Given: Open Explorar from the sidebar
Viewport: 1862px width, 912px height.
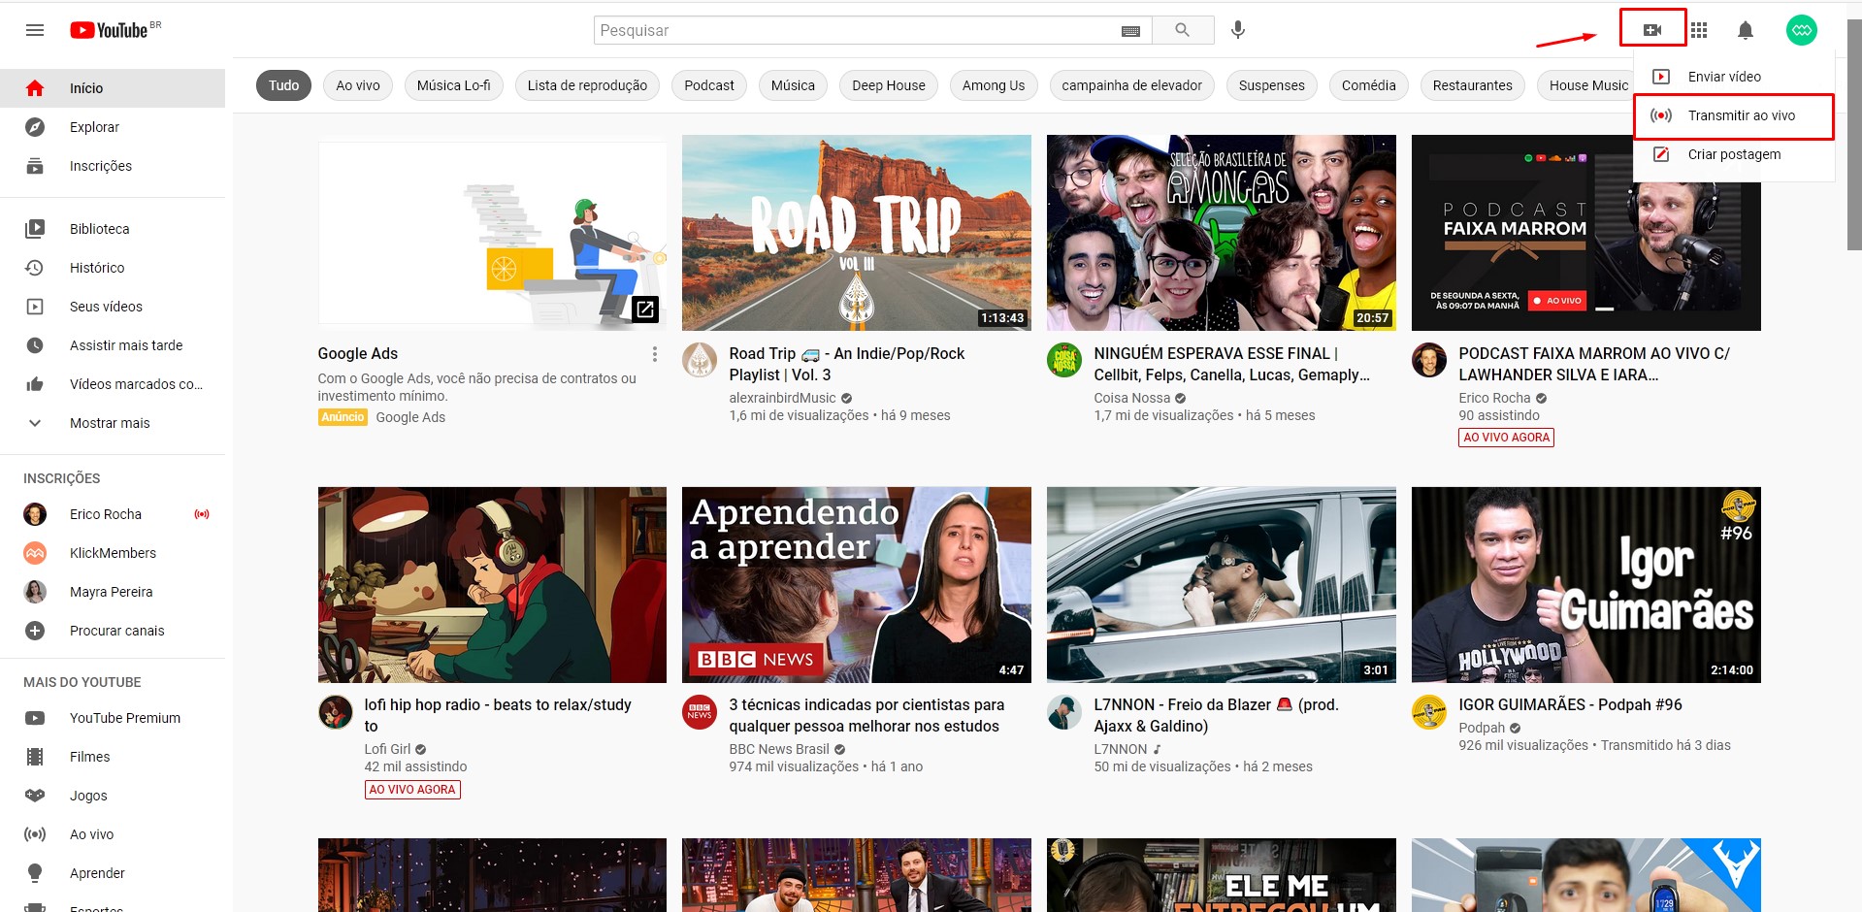Looking at the screenshot, I should 113,127.
